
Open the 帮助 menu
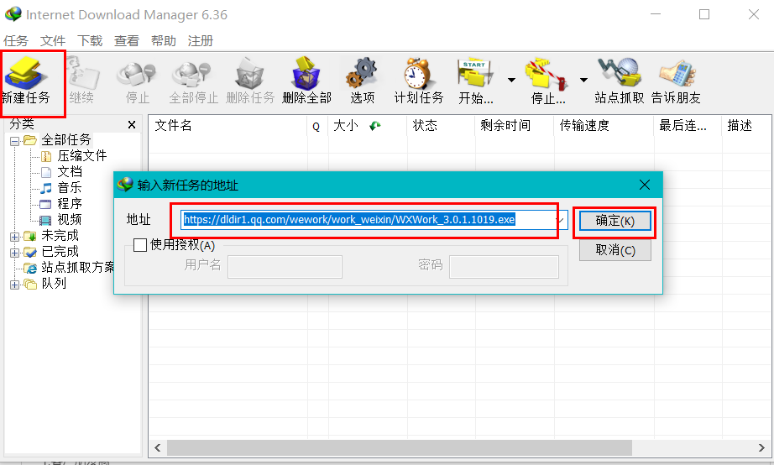[164, 40]
